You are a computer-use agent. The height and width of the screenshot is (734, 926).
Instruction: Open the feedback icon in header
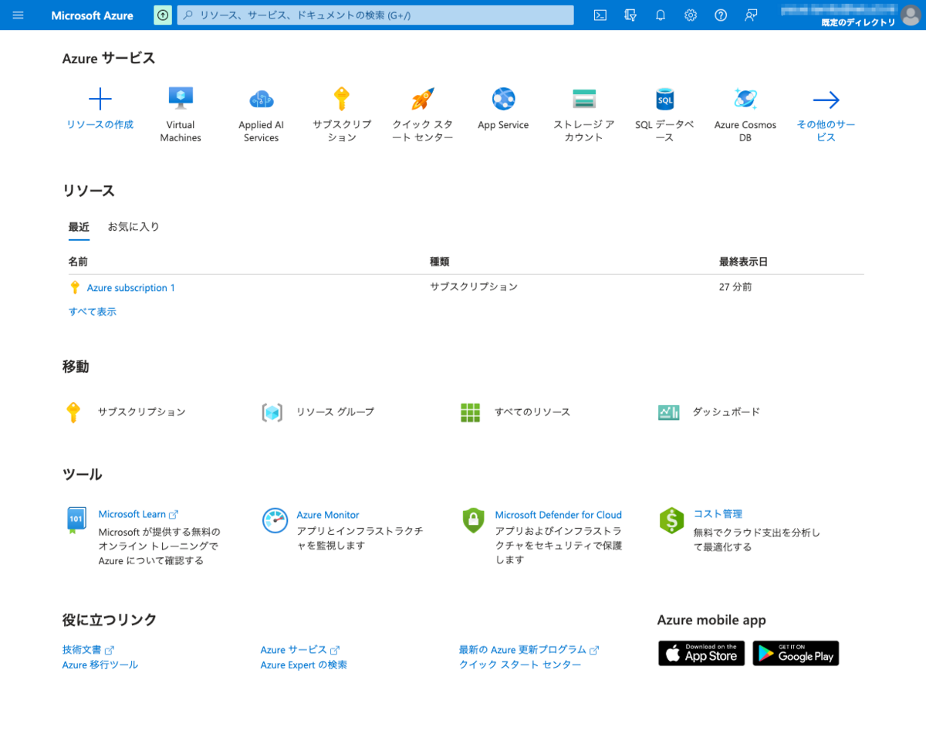tap(751, 15)
